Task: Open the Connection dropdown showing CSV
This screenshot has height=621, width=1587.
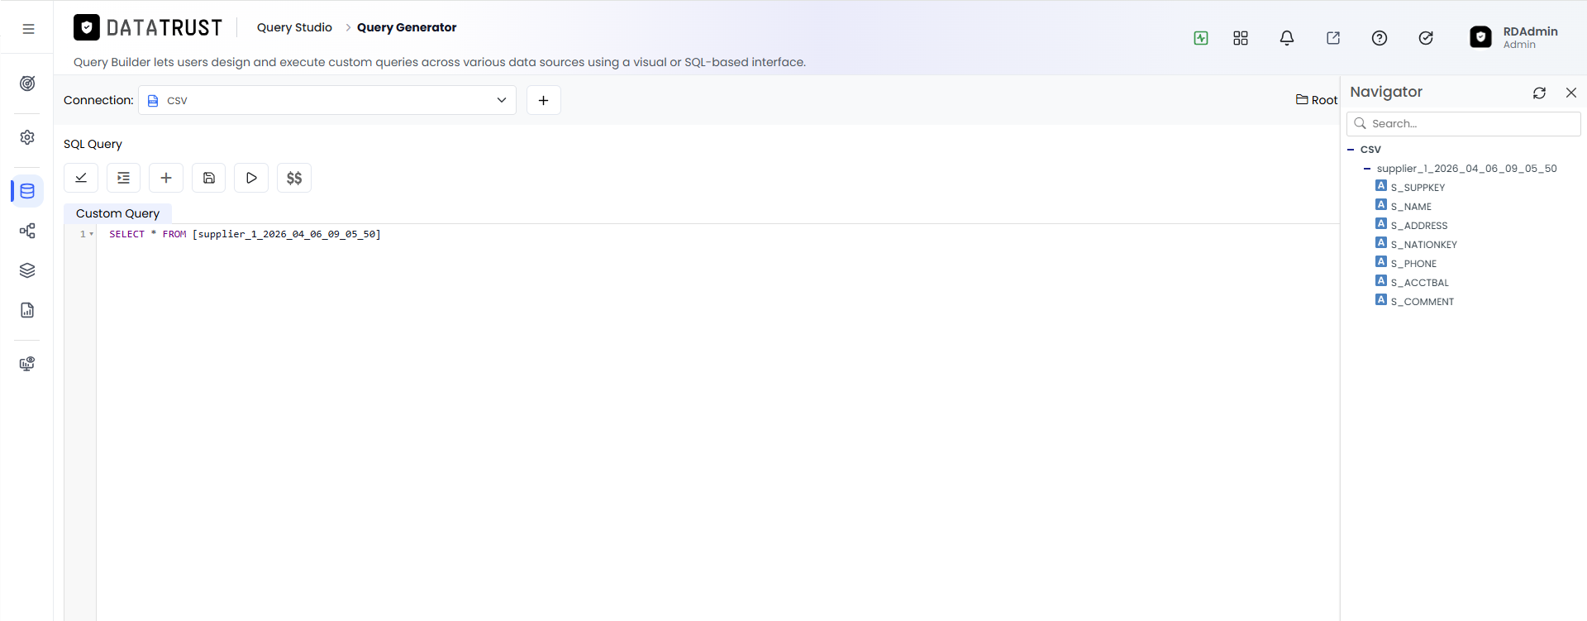Action: click(x=327, y=100)
